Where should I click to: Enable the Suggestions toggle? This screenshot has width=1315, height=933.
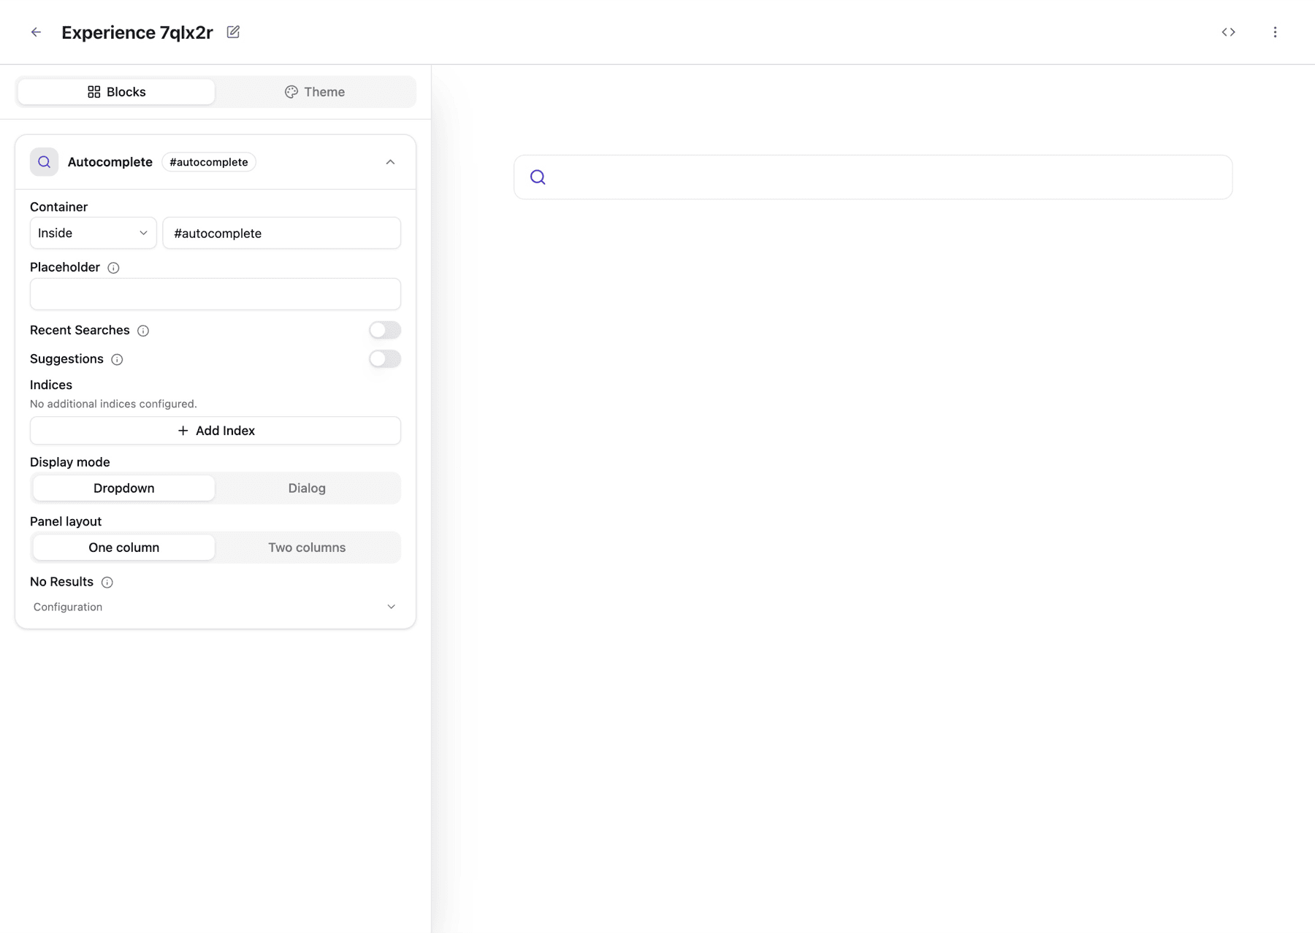(384, 358)
